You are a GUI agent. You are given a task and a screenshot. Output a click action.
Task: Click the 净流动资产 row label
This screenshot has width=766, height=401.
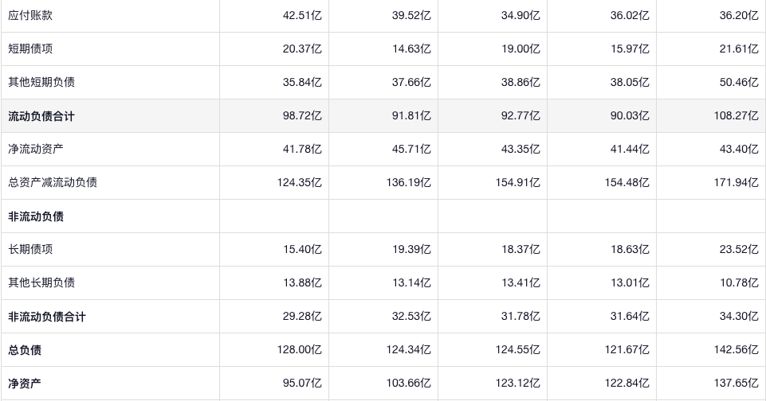click(36, 149)
